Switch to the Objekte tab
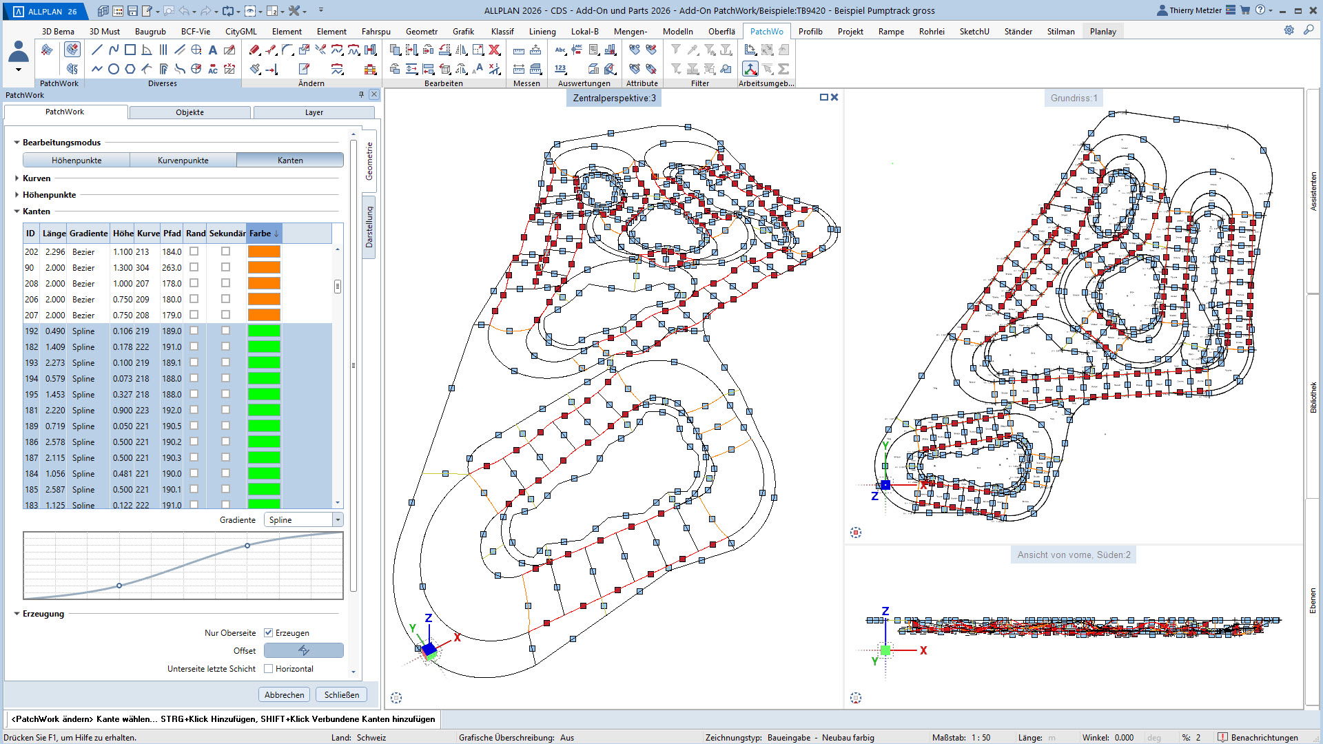The height and width of the screenshot is (744, 1323). pos(189,112)
